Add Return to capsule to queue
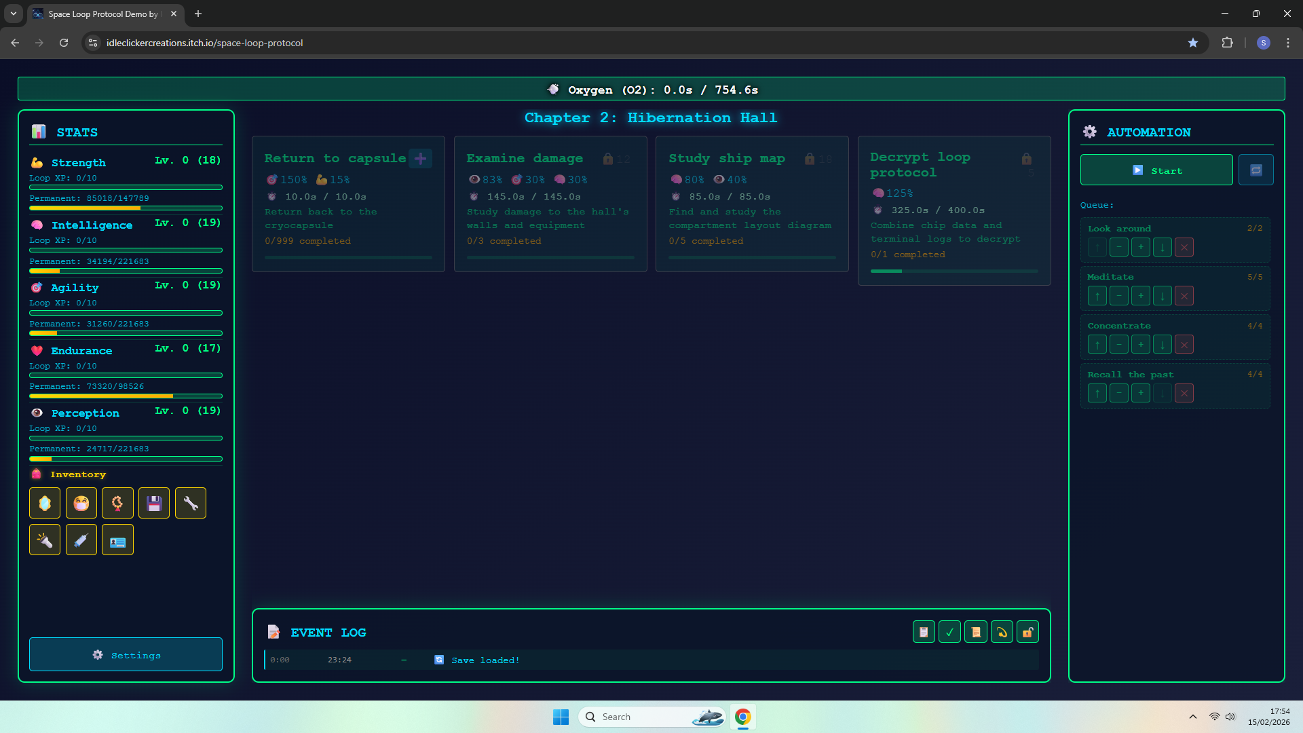The height and width of the screenshot is (733, 1303). coord(420,159)
